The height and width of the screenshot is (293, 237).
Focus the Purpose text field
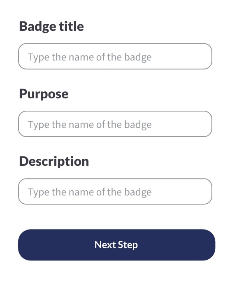[x=115, y=124]
